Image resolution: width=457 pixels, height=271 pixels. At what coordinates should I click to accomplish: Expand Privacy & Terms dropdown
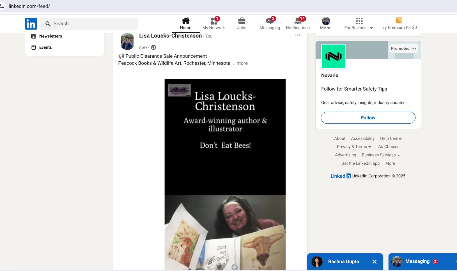(x=354, y=147)
